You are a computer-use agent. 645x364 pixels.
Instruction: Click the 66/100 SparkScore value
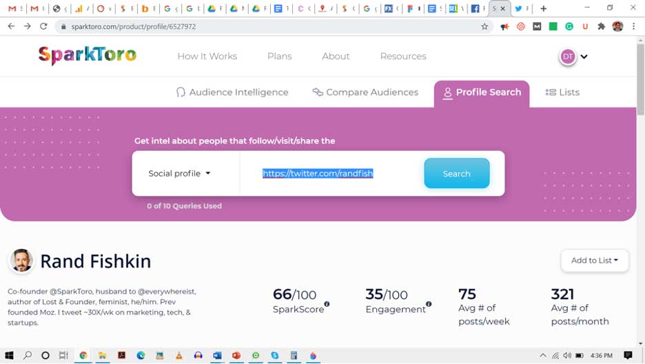click(x=294, y=294)
